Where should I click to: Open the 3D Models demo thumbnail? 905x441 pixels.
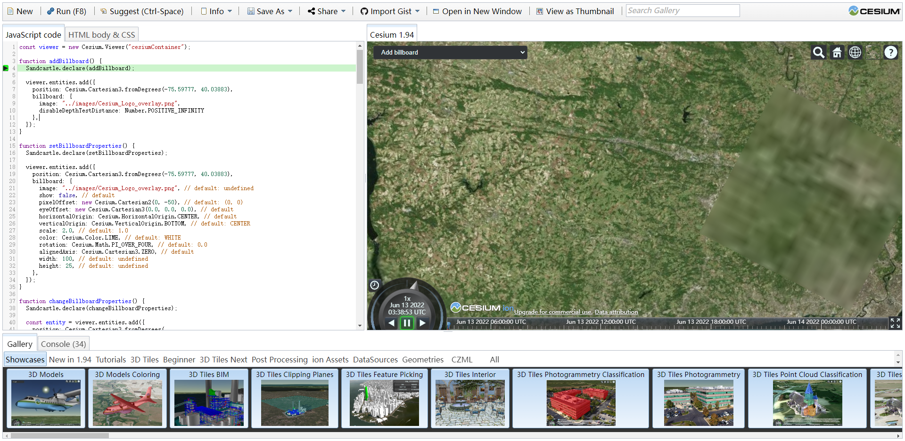(46, 398)
